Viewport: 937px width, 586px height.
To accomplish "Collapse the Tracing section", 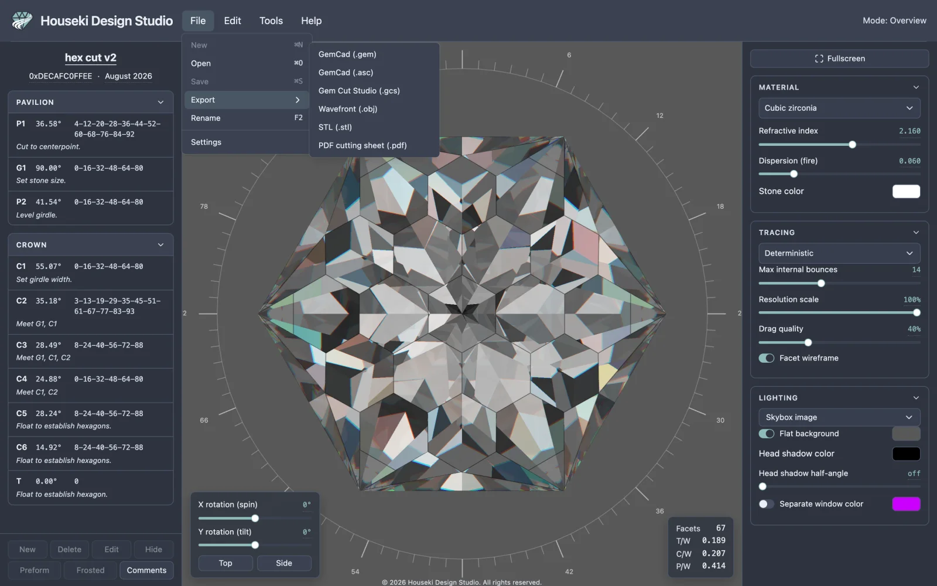I will [916, 233].
